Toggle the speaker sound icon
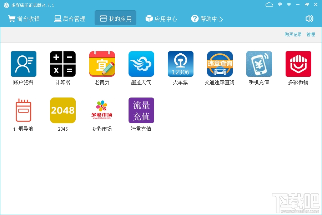 coord(309,19)
